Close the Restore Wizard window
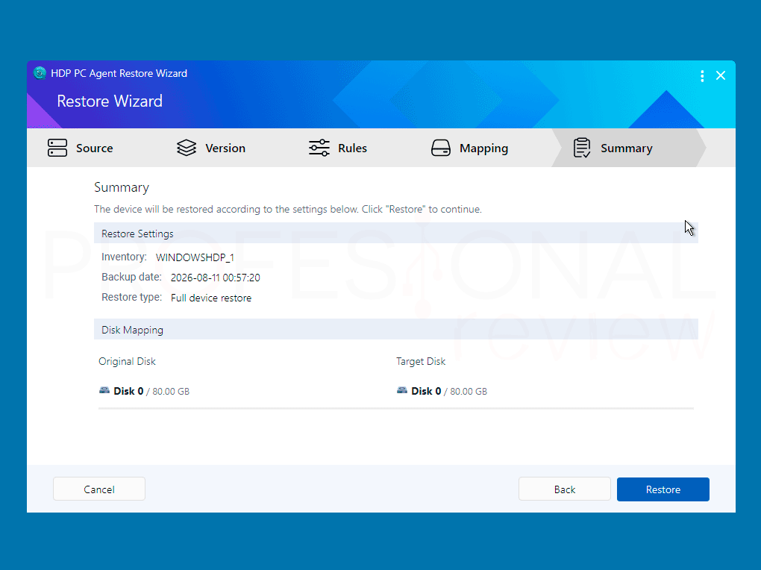This screenshot has width=761, height=570. [x=721, y=76]
